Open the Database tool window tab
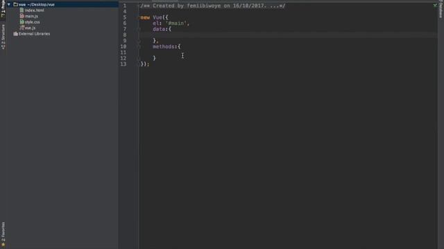Image resolution: width=444 pixels, height=249 pixels. (441, 10)
